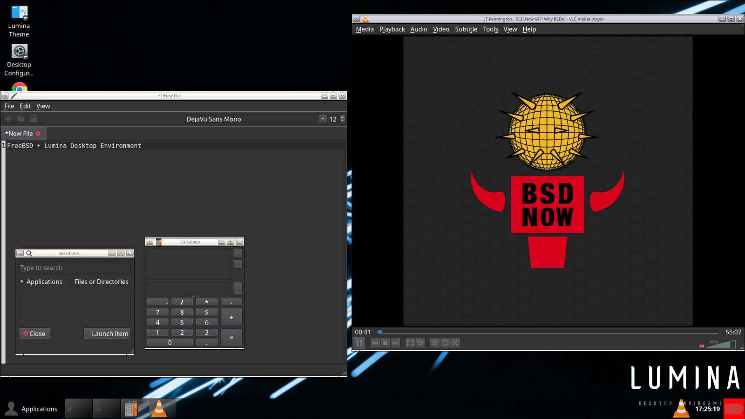Skip to previous track in VLC
Viewport: 745px width, 419px height.
click(375, 343)
